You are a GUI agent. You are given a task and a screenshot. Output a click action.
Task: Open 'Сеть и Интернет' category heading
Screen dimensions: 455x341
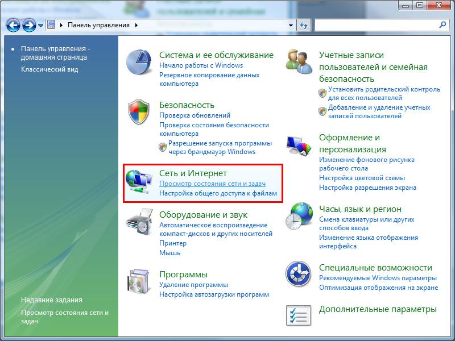[193, 173]
